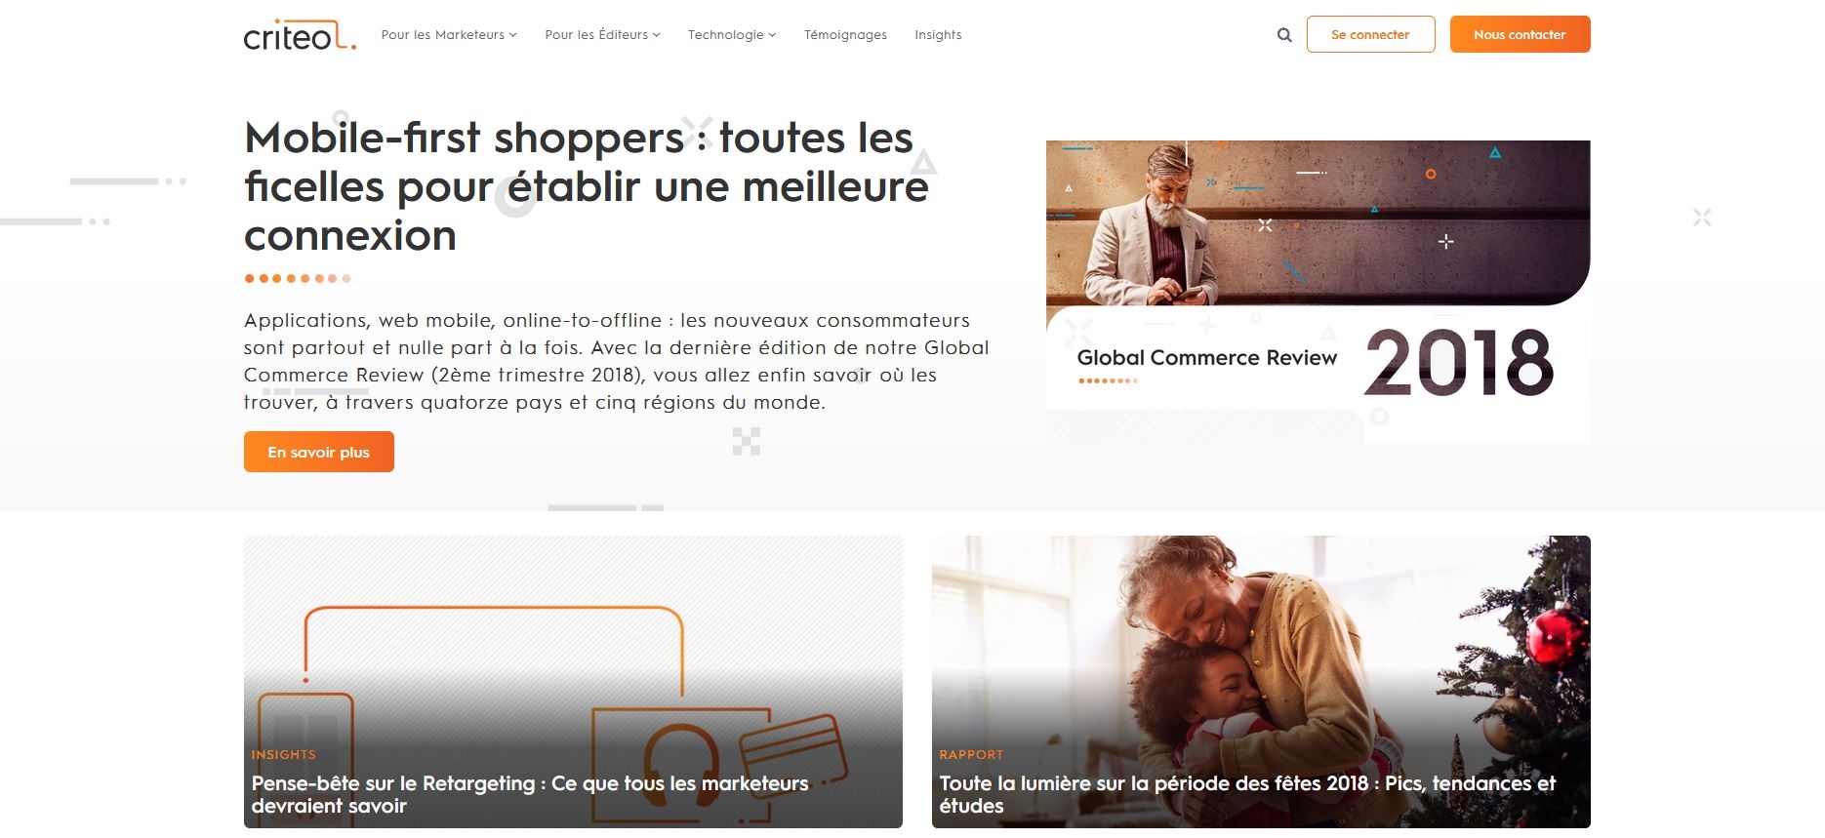Click the RAPPORT category label
This screenshot has width=1825, height=838.
click(971, 754)
